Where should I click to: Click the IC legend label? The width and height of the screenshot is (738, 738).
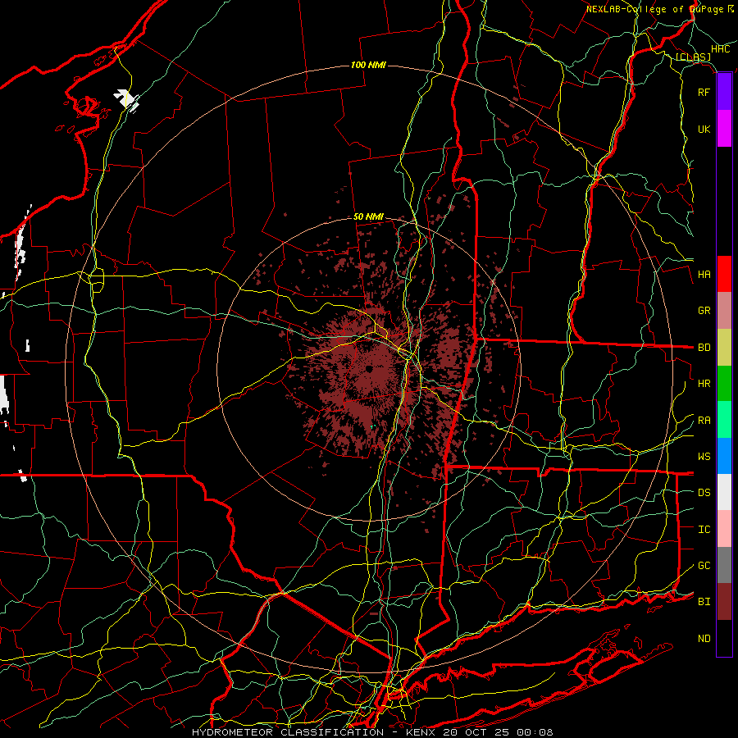[704, 530]
